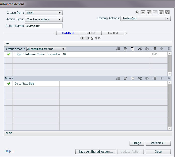Switch to the second Untitled decision tab
This screenshot has height=157, width=175.
point(90,33)
